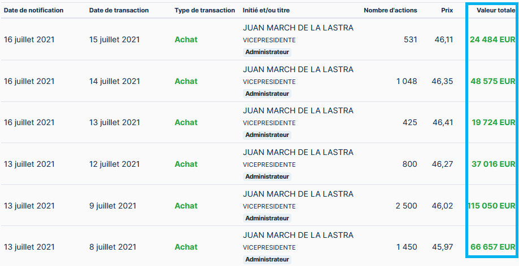Click 'Achat' in the 9 juillet 2021 row
This screenshot has height=266, width=519.
pyautogui.click(x=186, y=206)
